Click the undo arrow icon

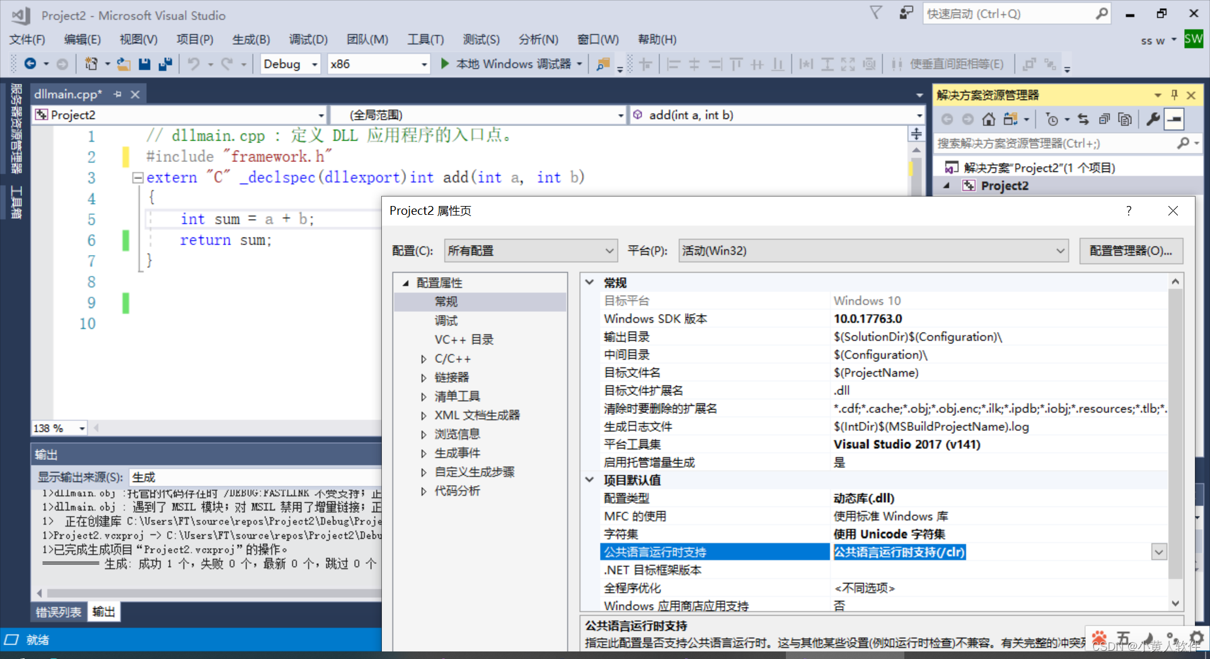click(x=193, y=64)
